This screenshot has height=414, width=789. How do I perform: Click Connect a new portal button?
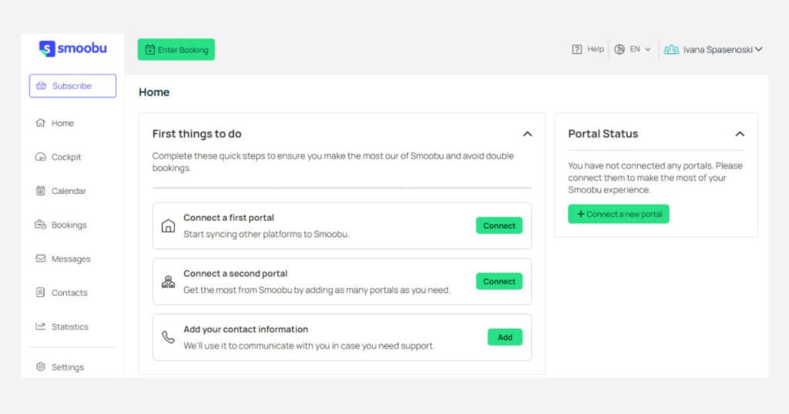619,214
